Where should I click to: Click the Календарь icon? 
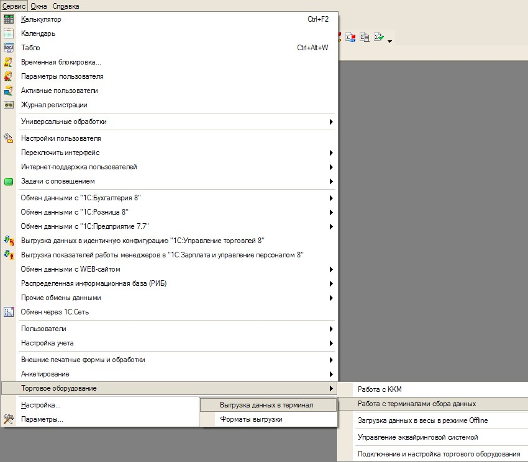coord(9,33)
